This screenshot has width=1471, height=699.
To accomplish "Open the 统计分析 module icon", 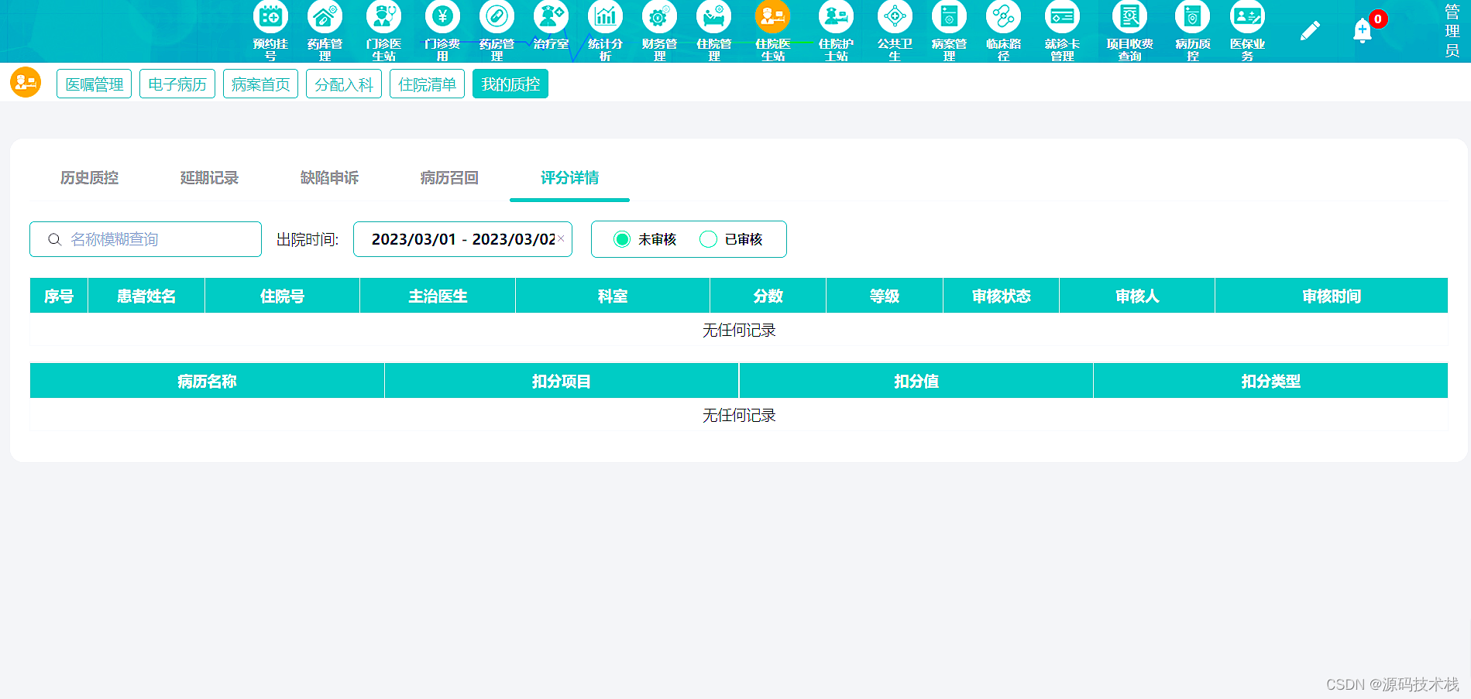I will click(x=605, y=16).
